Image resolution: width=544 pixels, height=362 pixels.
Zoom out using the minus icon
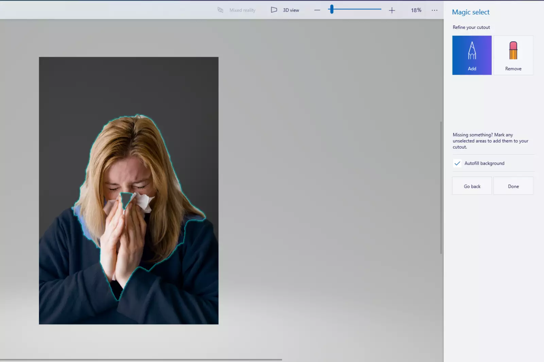[317, 10]
